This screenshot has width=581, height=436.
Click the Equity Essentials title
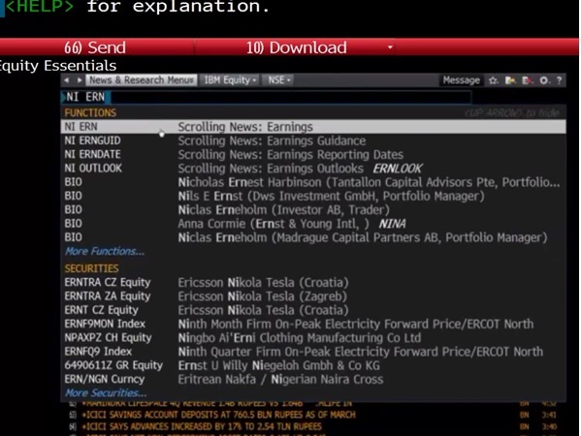58,66
